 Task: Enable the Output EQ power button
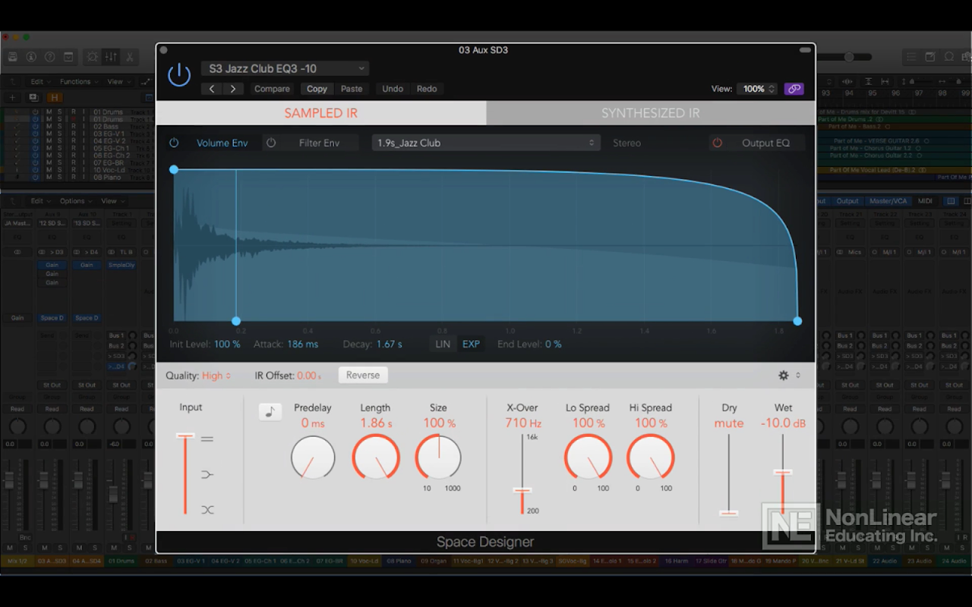pos(717,143)
